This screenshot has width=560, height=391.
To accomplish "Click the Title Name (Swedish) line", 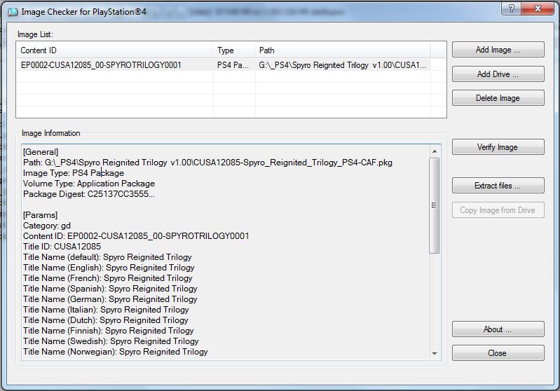I will (111, 341).
